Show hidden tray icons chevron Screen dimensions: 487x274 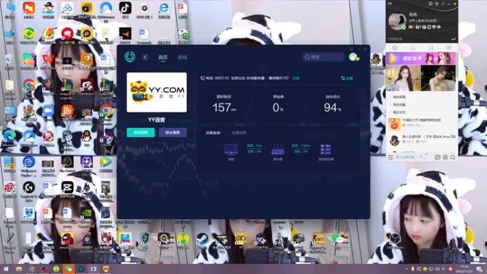(x=407, y=269)
